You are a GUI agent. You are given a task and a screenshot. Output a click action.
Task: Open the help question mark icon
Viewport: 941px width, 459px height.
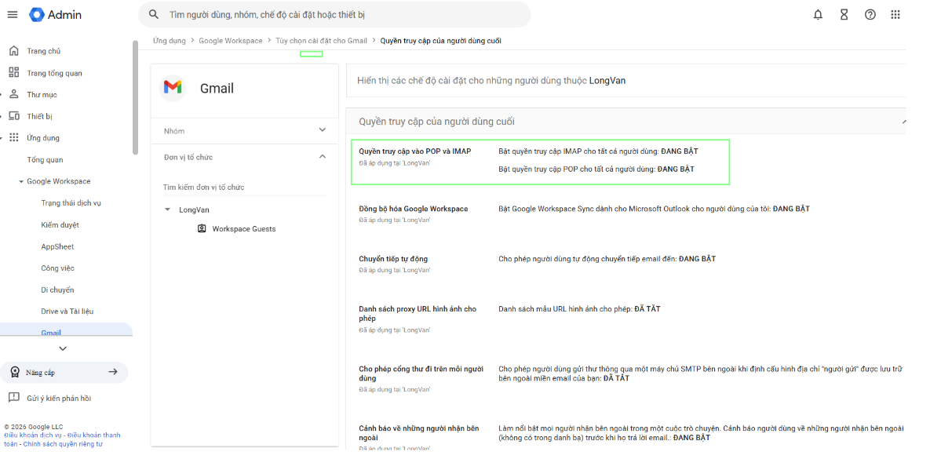[870, 14]
